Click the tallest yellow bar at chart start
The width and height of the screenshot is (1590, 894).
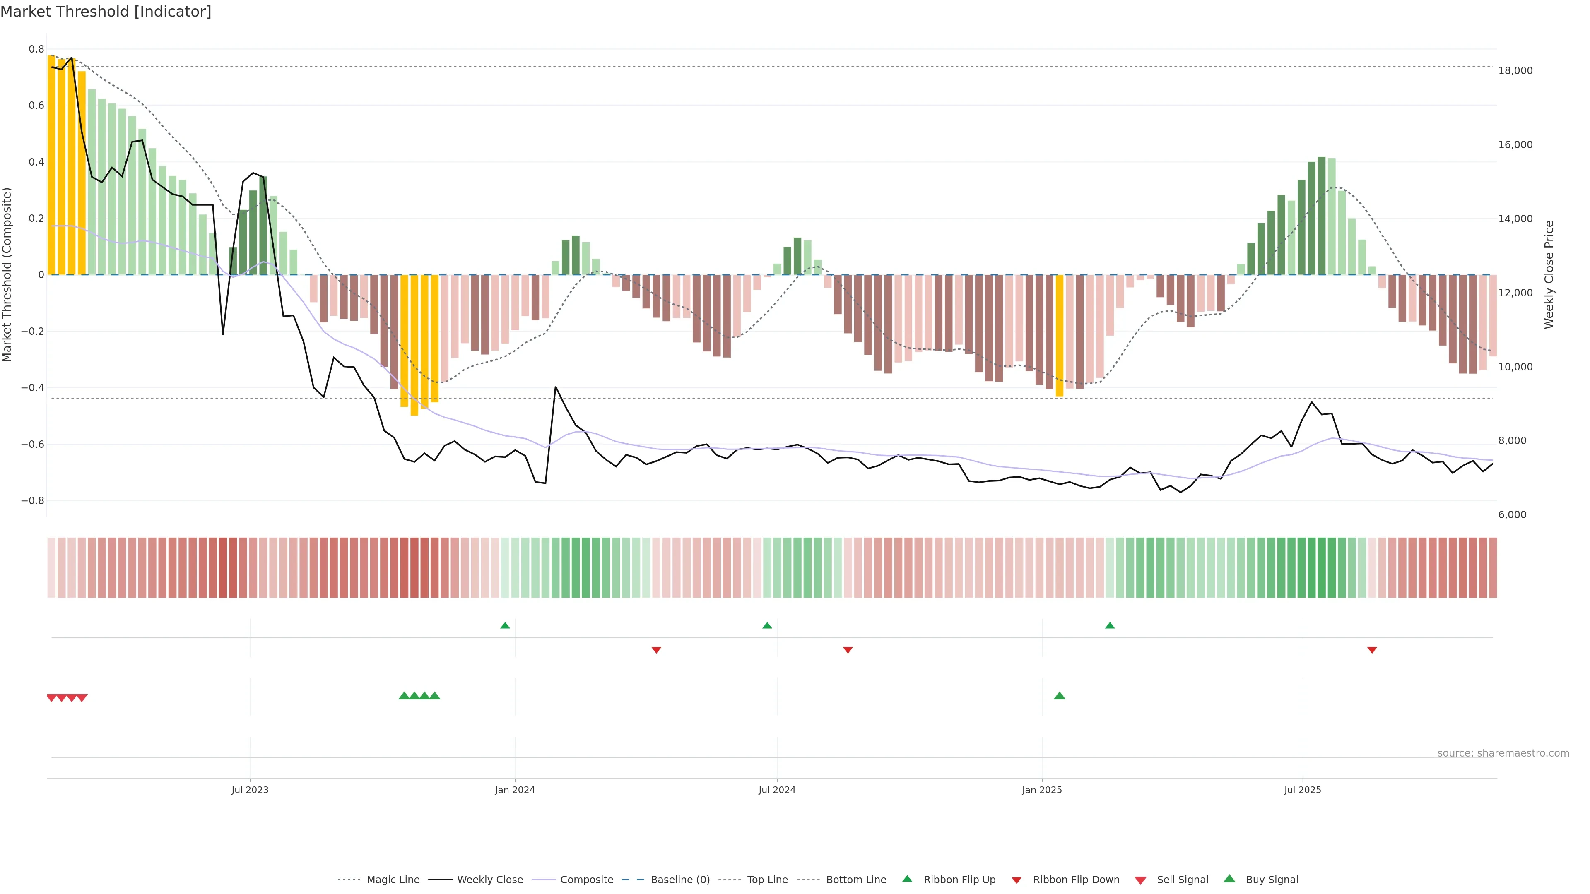(x=51, y=166)
